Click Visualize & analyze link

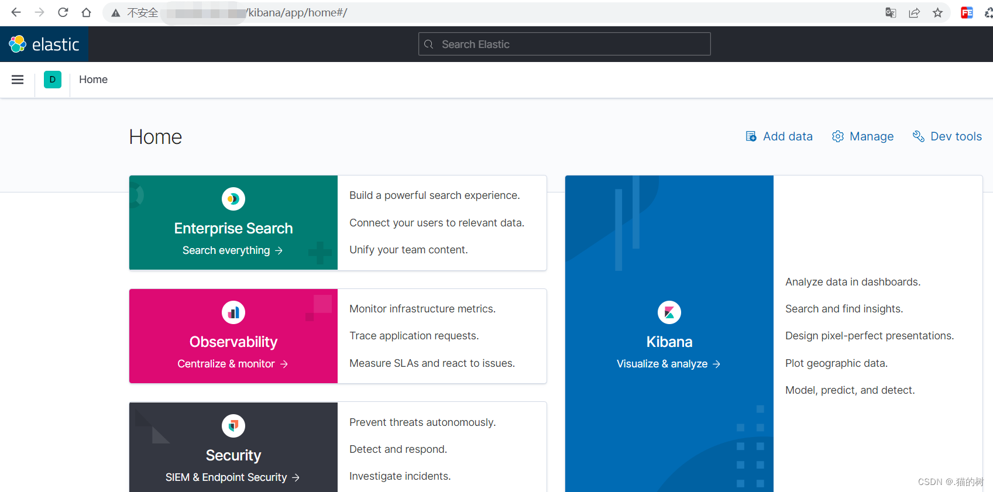tap(669, 364)
